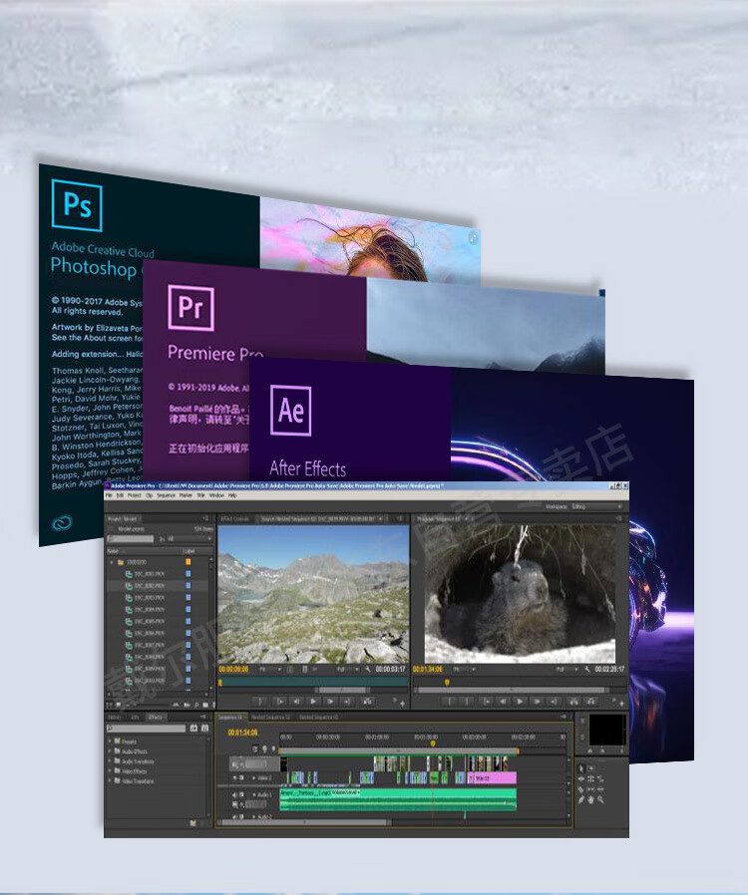
Task: Click the Pr logo on Premiere Pro splash
Action: (x=190, y=308)
